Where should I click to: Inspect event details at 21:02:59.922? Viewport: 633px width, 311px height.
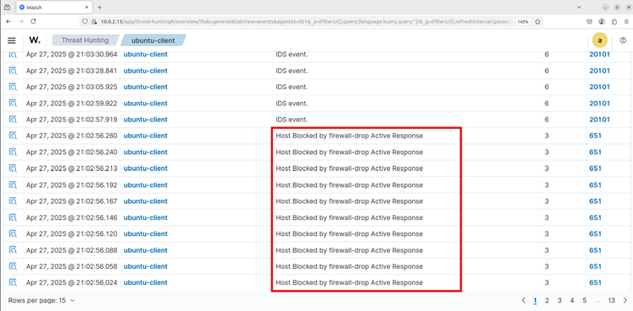13,104
